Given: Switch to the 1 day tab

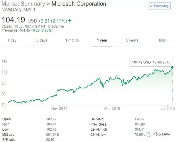Looking at the screenshot, I should click(x=12, y=40).
